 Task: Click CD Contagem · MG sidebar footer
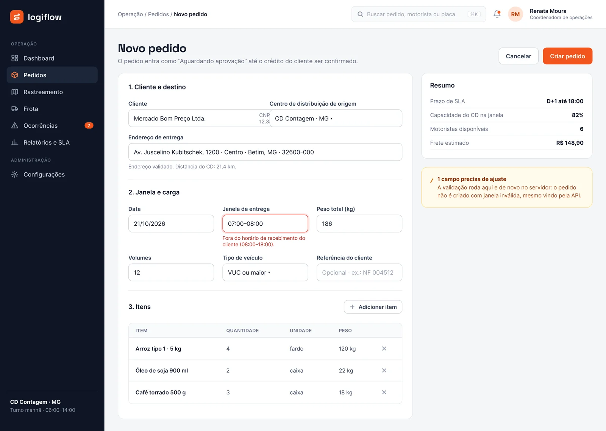pyautogui.click(x=35, y=402)
